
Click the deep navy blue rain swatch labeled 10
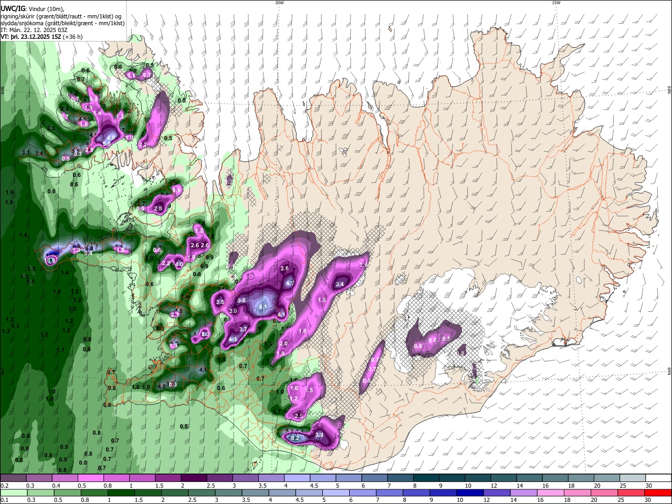click(469, 492)
